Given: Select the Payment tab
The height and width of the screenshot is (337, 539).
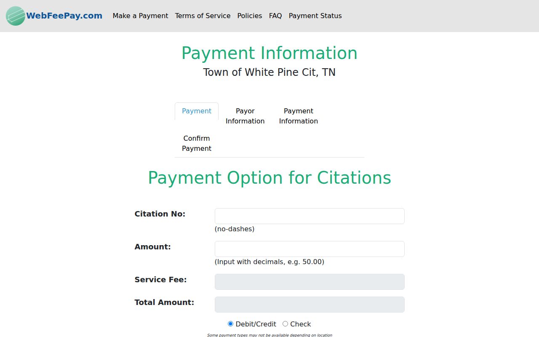Looking at the screenshot, I should [197, 111].
